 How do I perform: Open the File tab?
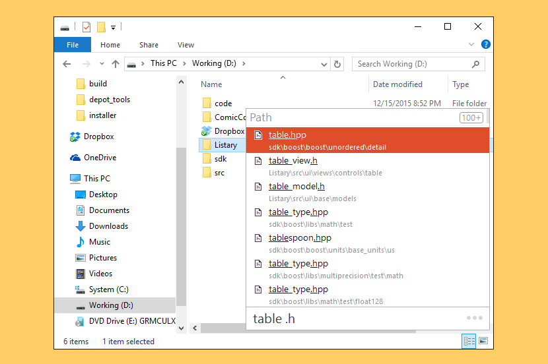(73, 45)
